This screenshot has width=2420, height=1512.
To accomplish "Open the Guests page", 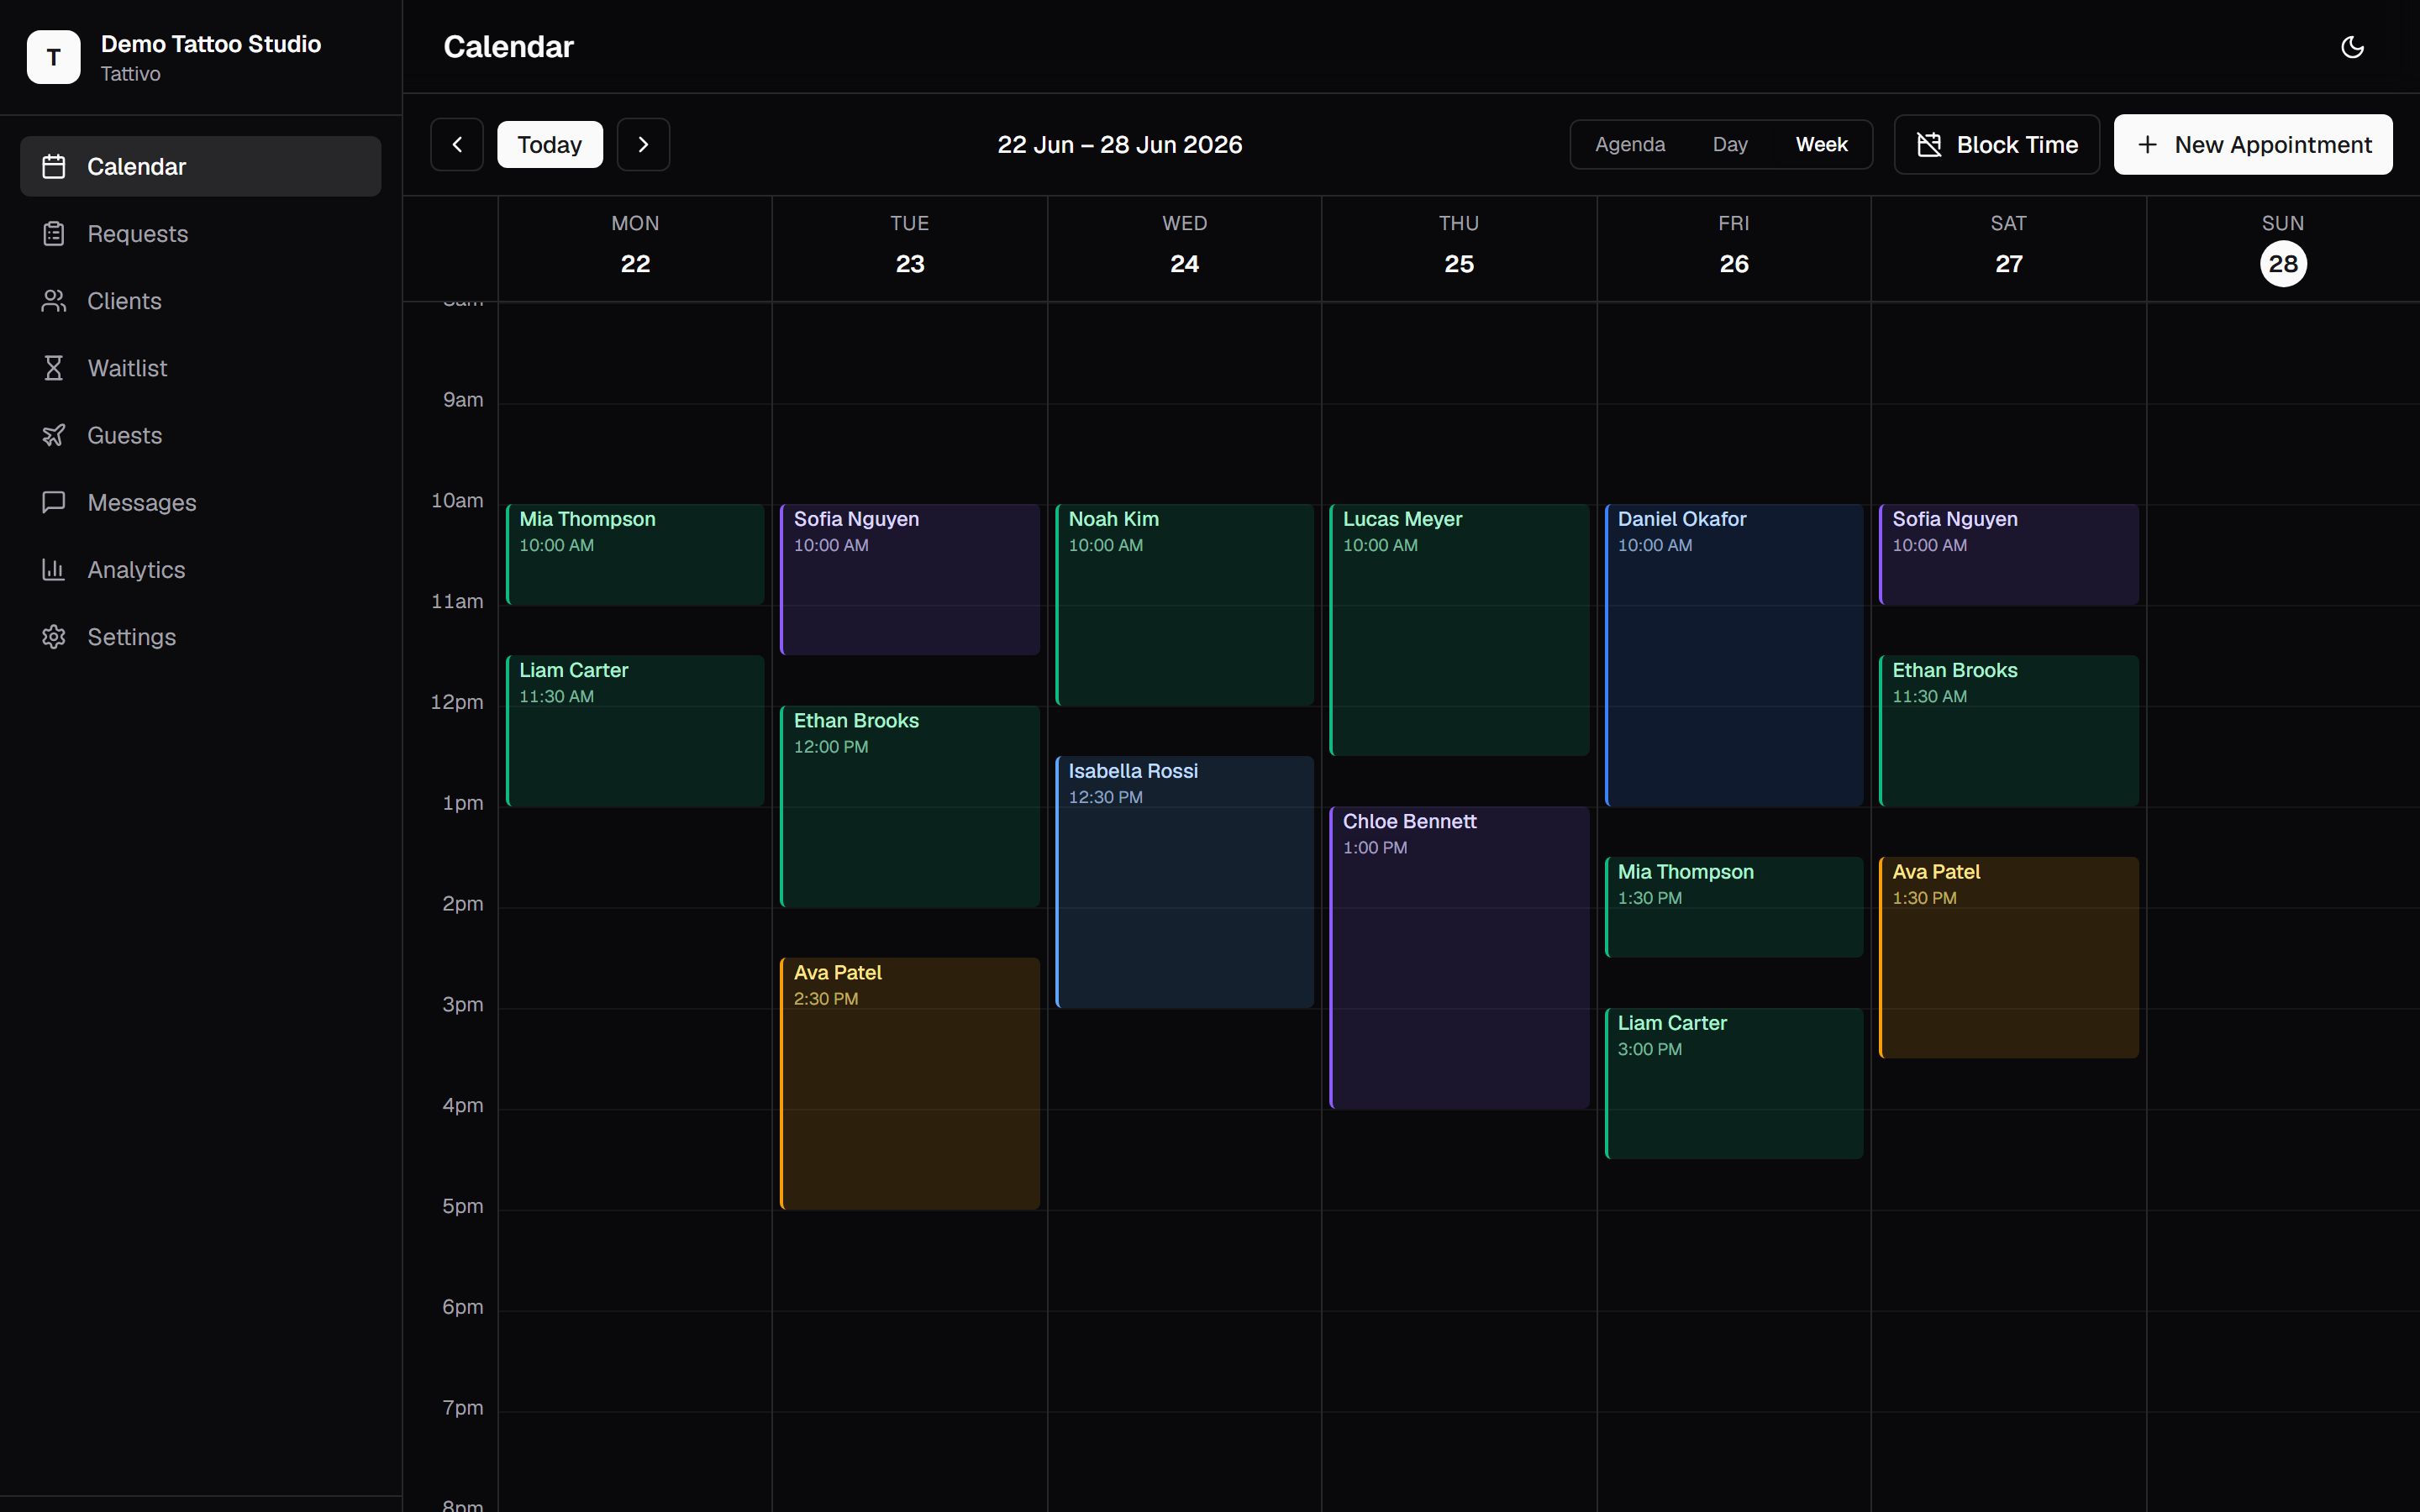I will [200, 435].
